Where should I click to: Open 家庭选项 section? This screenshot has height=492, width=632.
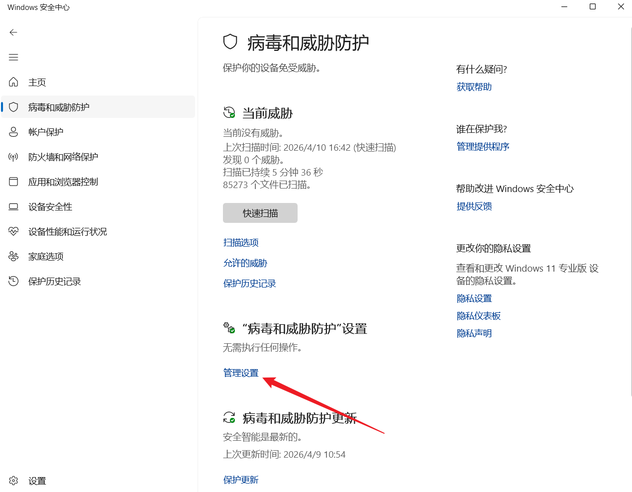(98, 256)
